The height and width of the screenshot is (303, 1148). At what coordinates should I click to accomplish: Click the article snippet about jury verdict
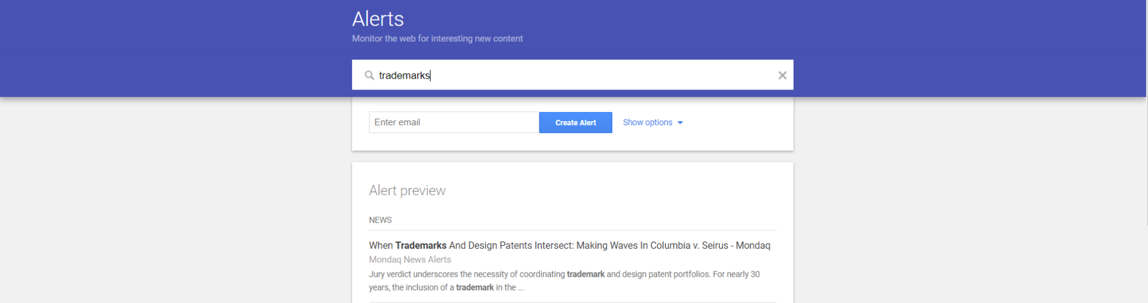564,281
